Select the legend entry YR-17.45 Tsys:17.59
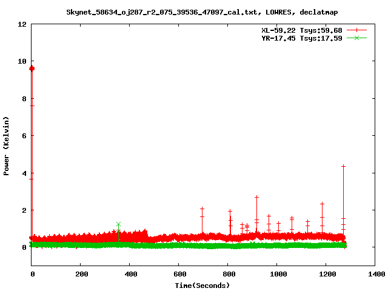This screenshot has width=388, height=291. click(x=302, y=38)
